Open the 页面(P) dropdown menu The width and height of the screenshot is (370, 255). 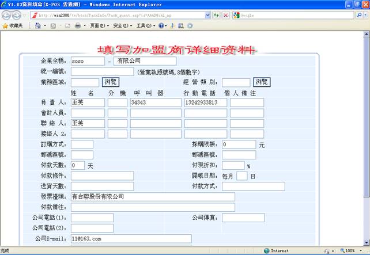[x=99, y=26]
